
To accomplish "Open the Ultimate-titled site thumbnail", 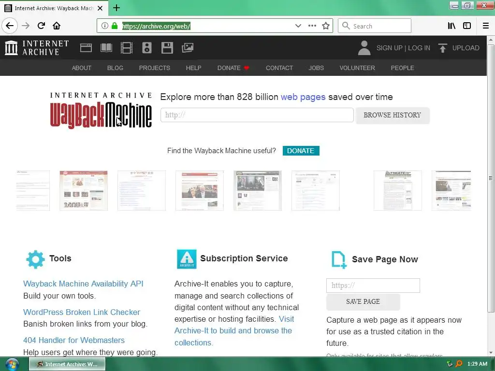I will [398, 190].
